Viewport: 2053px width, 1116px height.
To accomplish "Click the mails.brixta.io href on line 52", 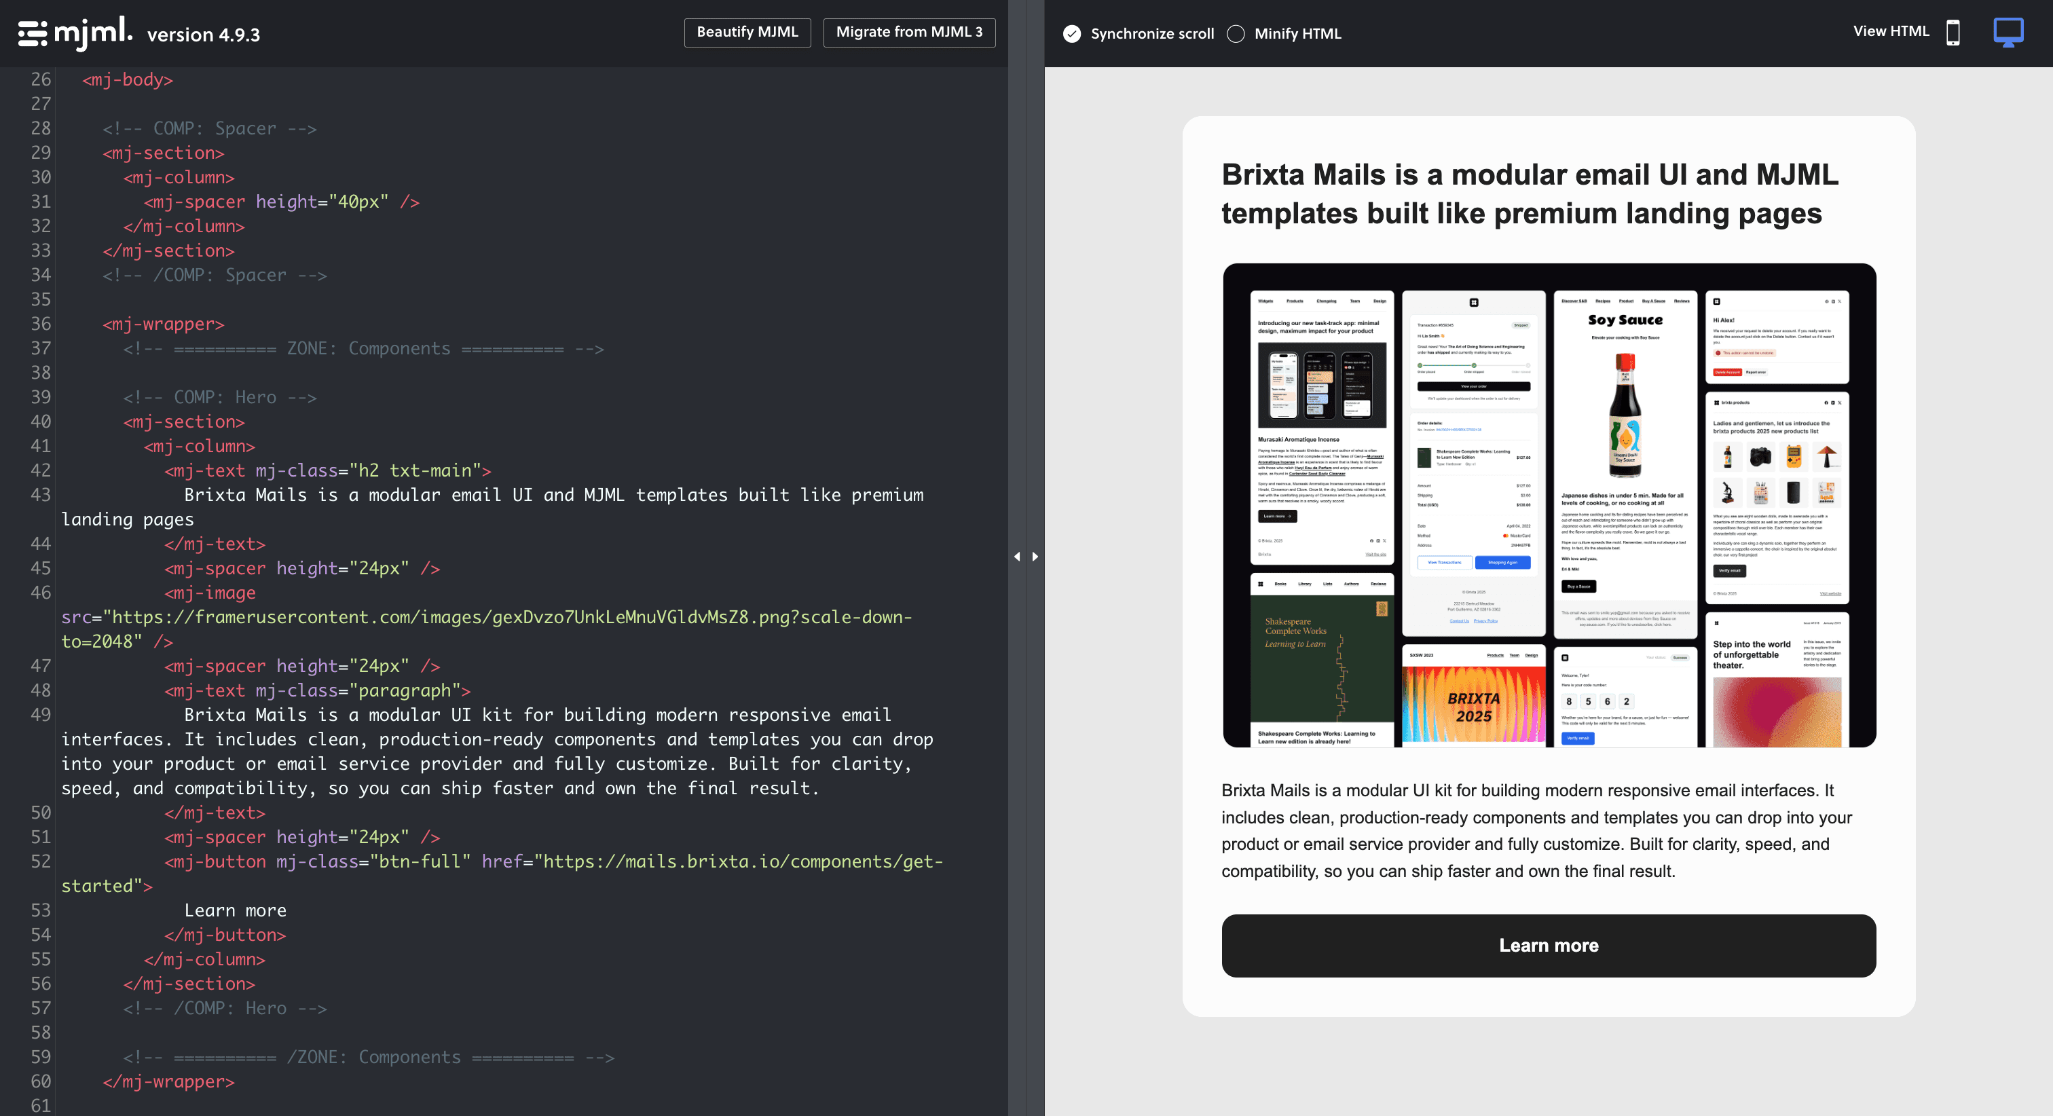I will point(733,861).
